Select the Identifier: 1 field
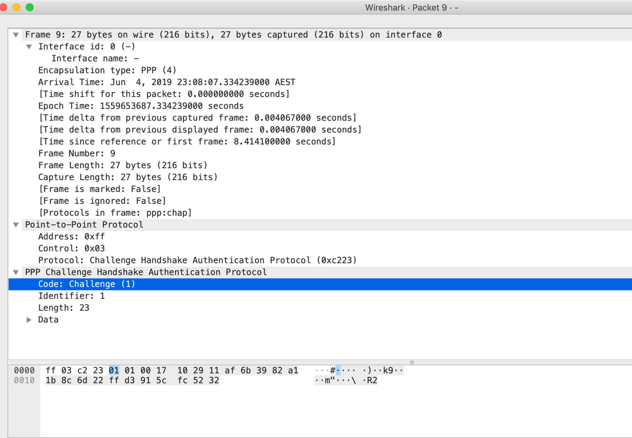The image size is (632, 438). click(71, 295)
